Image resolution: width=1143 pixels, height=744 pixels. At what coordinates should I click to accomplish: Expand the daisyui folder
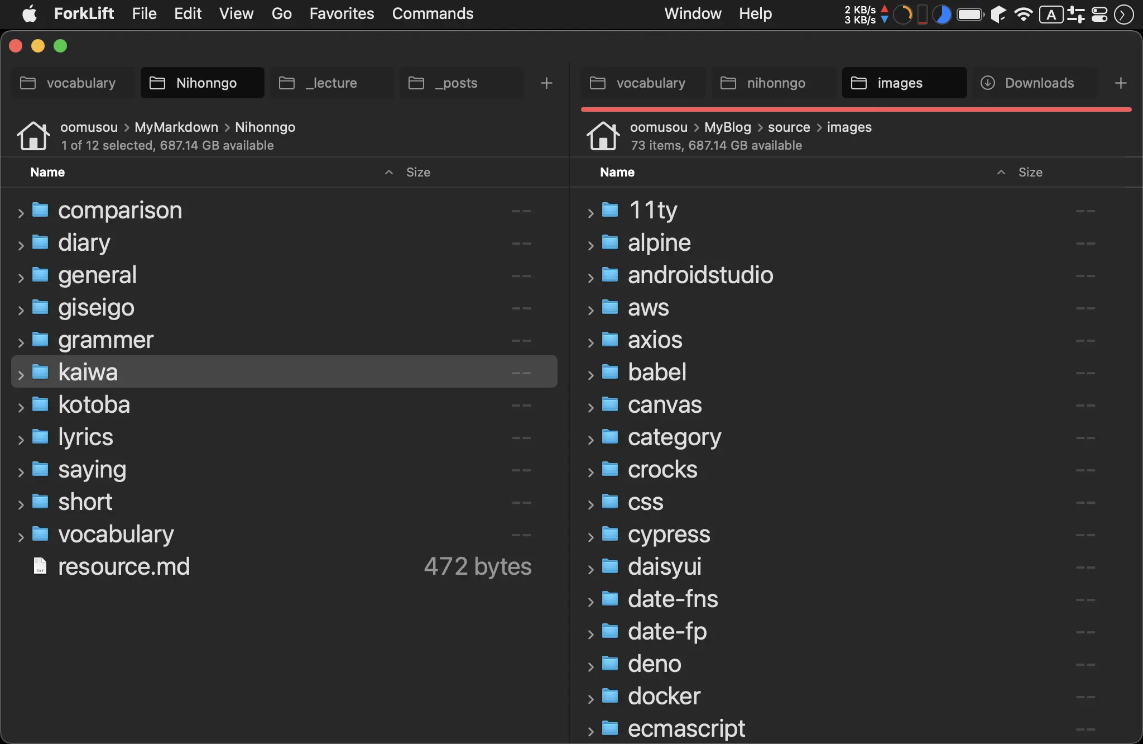[590, 569]
